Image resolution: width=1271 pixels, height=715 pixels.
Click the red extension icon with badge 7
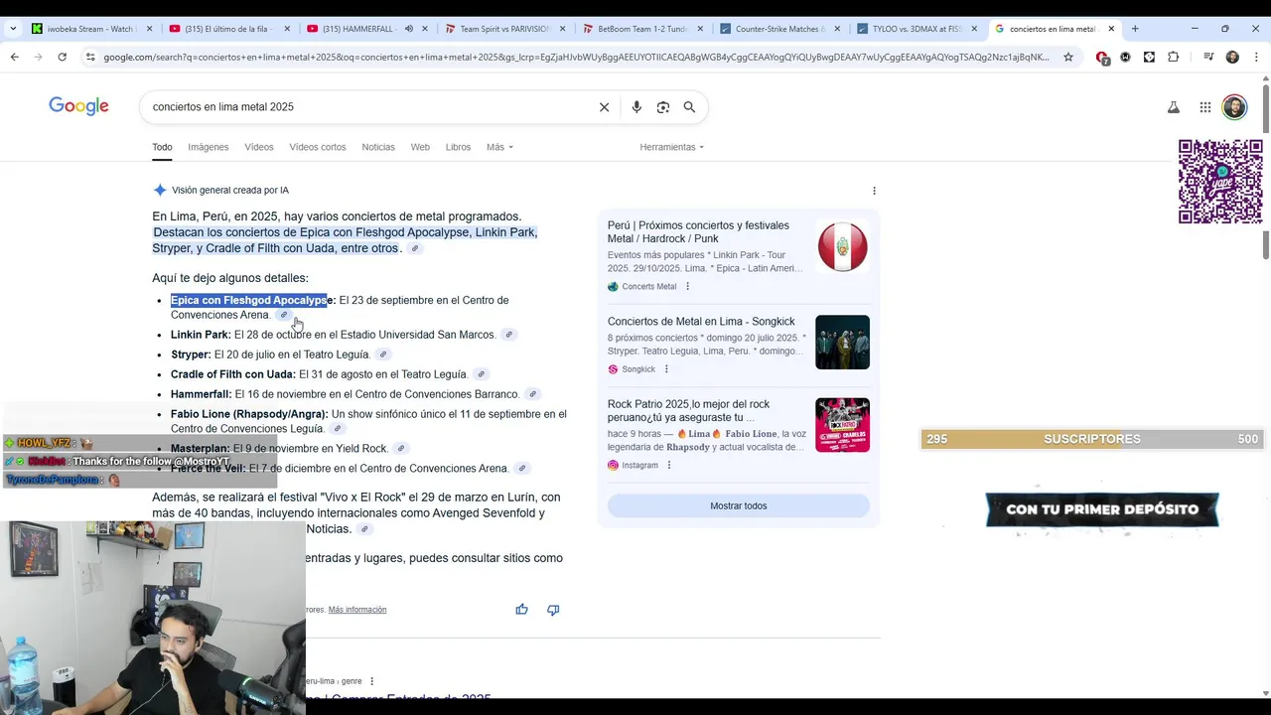1102,58
